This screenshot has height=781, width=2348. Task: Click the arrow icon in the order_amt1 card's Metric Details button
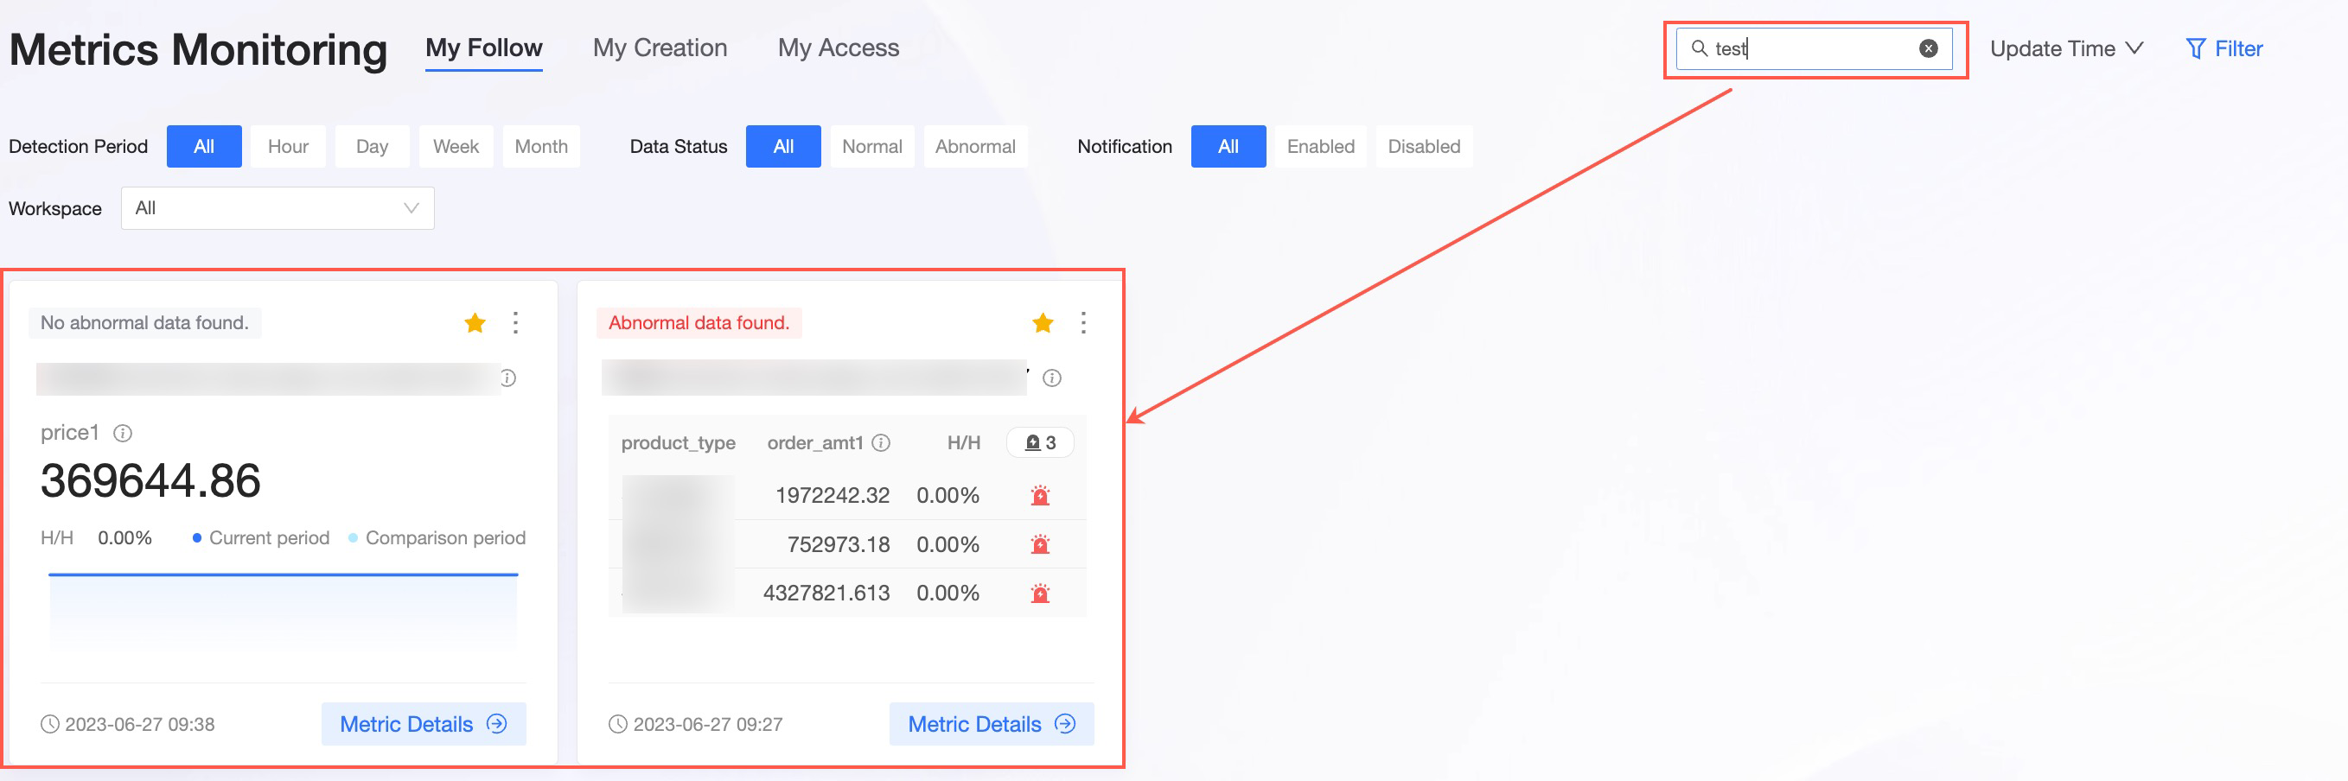(1064, 724)
